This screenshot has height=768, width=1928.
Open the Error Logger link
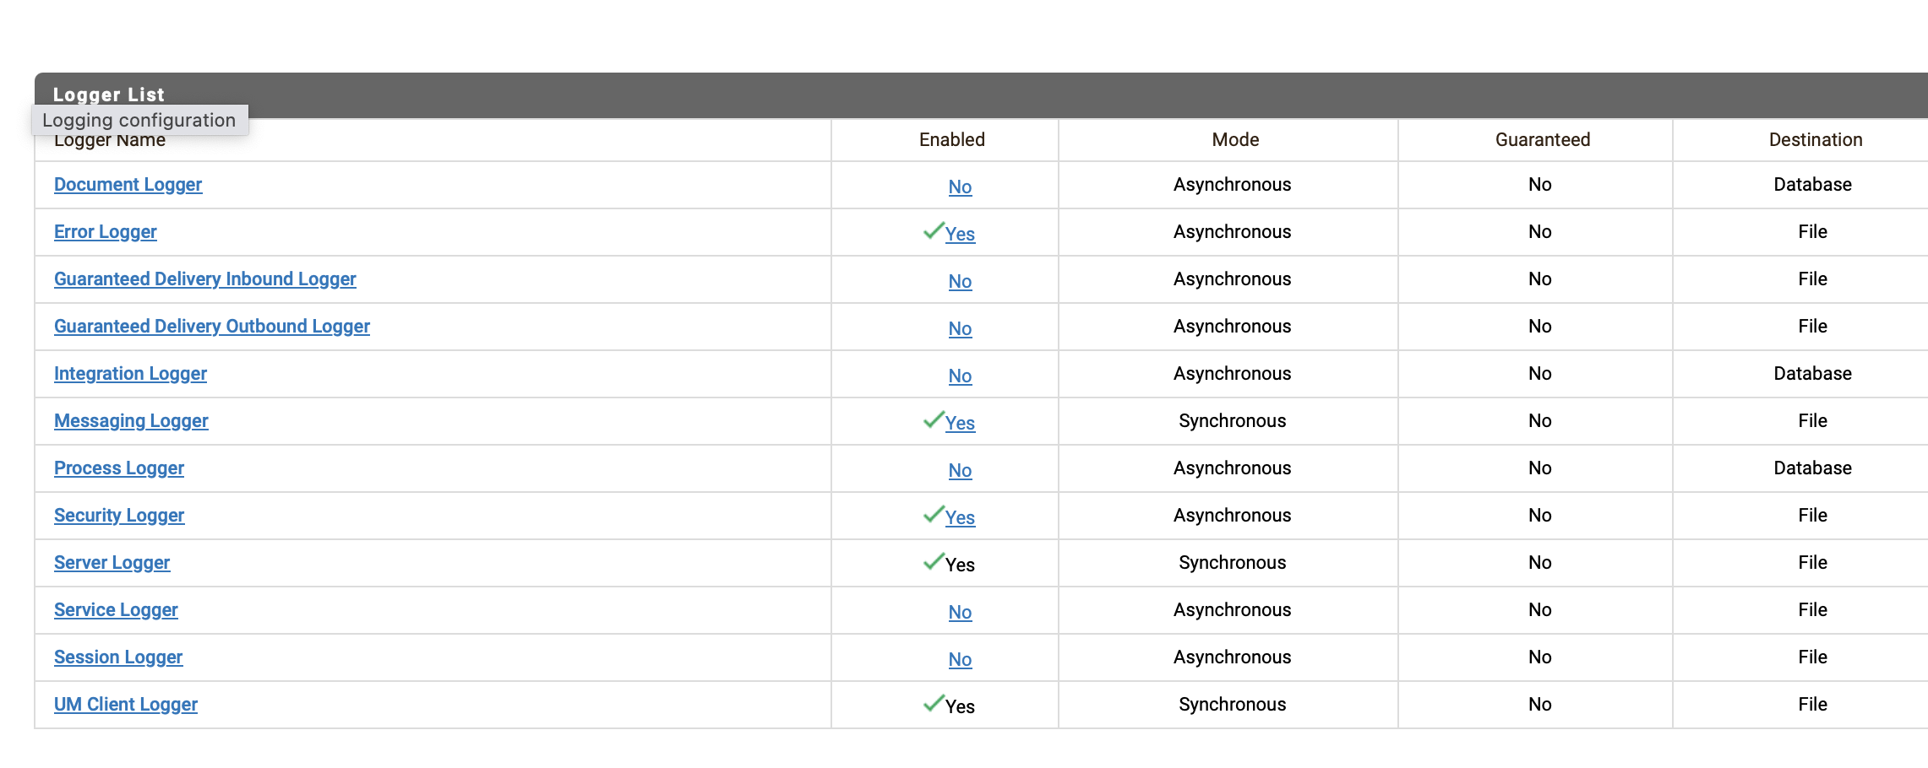click(105, 231)
